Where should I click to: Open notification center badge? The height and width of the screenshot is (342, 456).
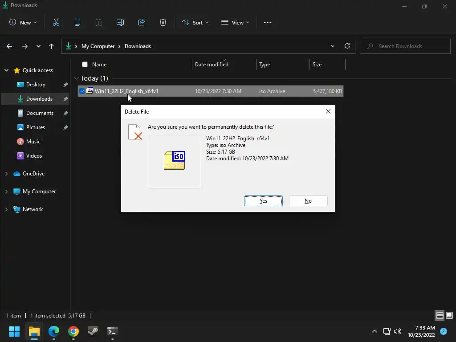click(x=444, y=331)
